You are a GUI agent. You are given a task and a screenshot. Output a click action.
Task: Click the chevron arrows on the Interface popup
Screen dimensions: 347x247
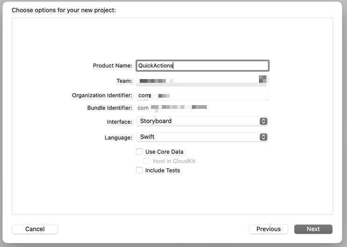click(x=264, y=121)
